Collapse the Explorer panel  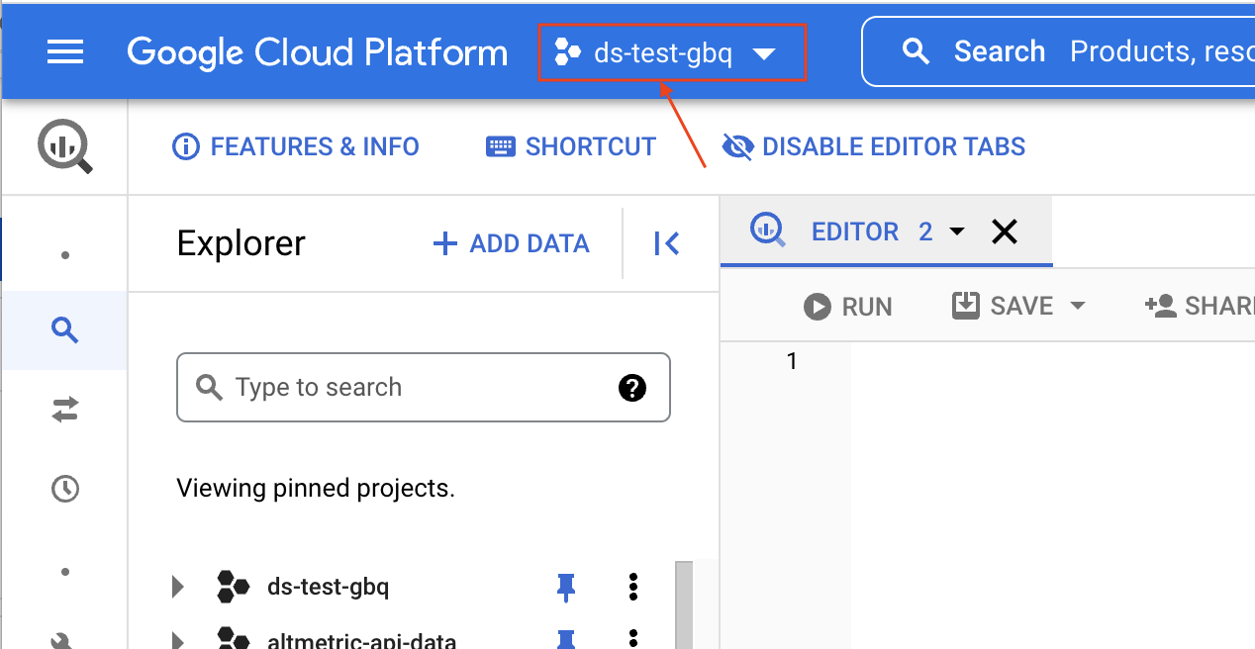tap(667, 243)
